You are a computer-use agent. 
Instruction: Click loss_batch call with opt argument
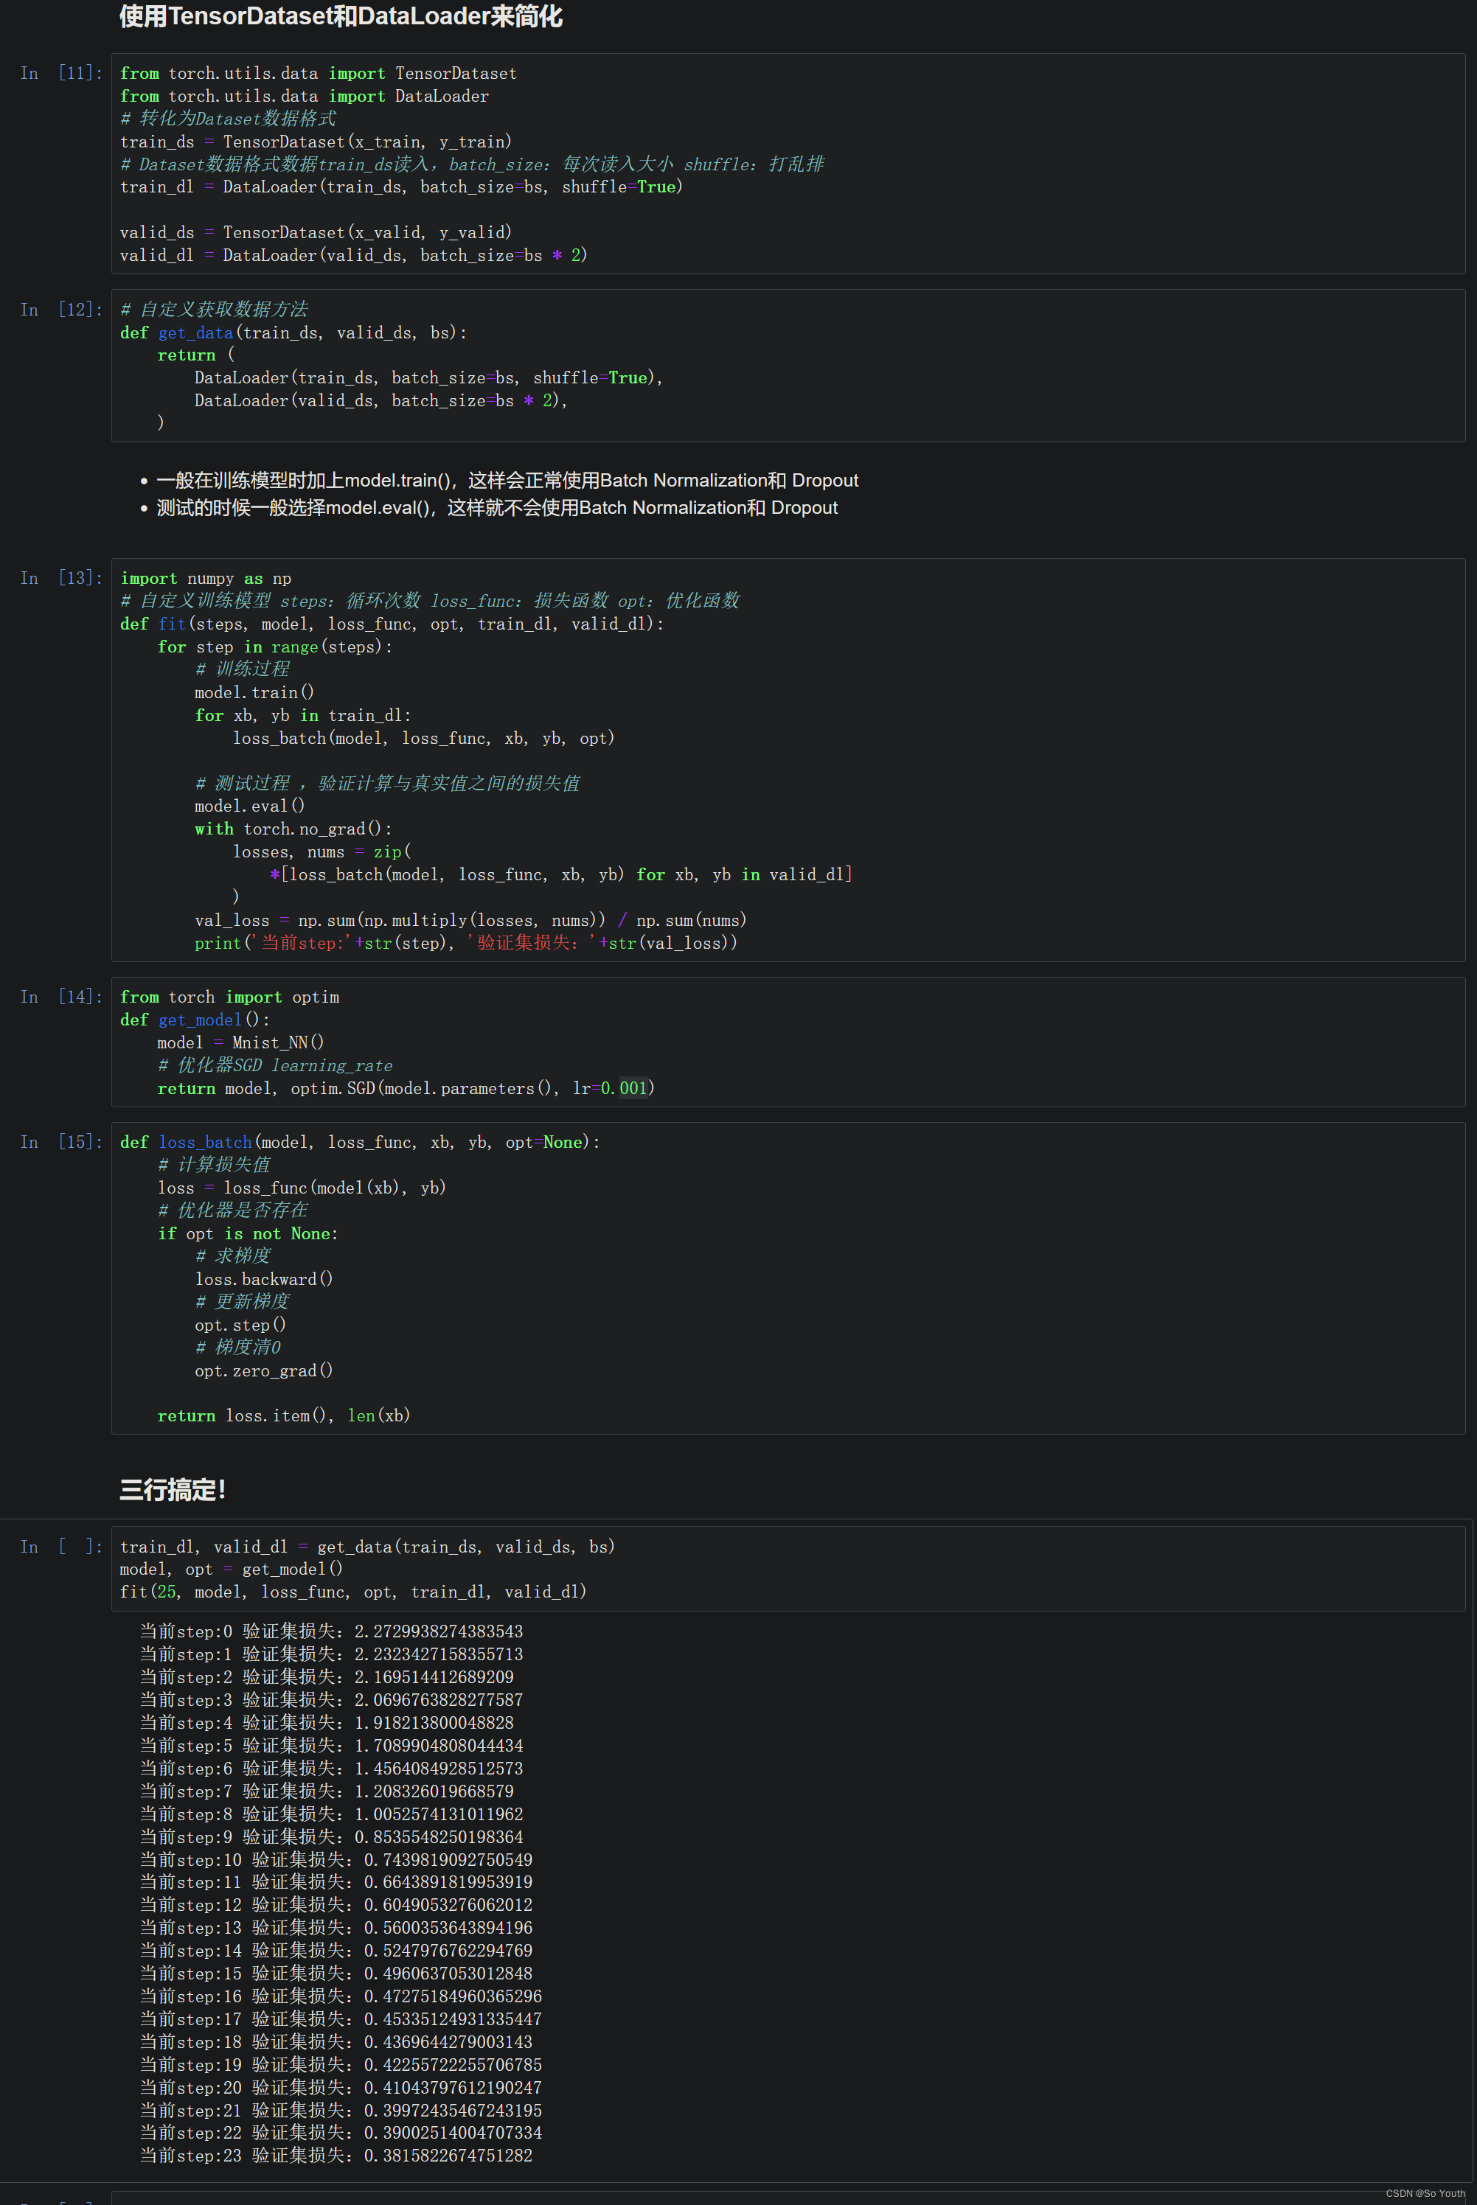click(x=423, y=738)
